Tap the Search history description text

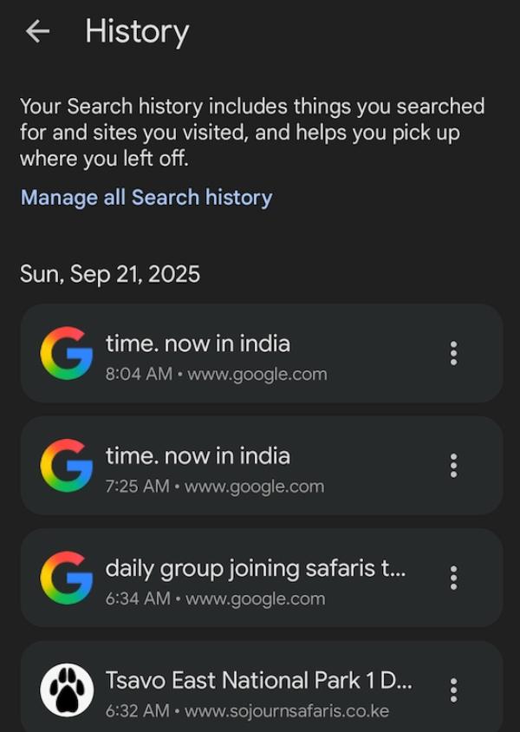(251, 133)
